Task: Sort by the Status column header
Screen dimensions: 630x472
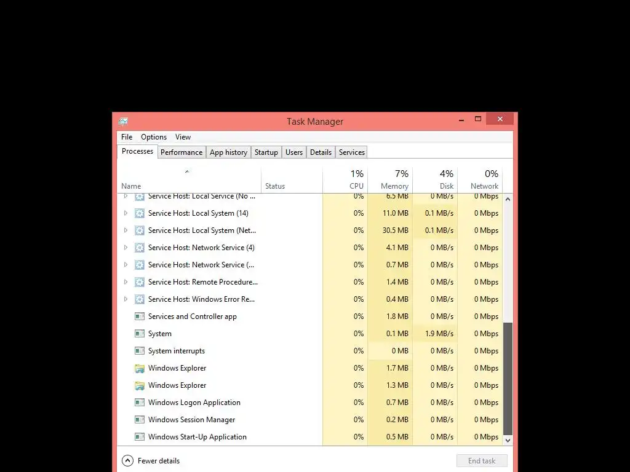Action: 292,180
